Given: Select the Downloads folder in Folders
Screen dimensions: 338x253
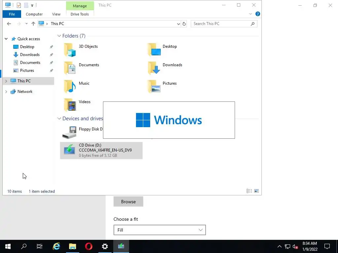Looking at the screenshot, I should pos(165,68).
